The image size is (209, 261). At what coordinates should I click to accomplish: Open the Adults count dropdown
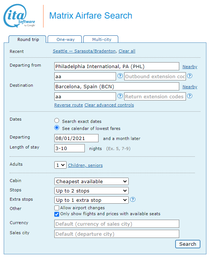[x=60, y=165]
